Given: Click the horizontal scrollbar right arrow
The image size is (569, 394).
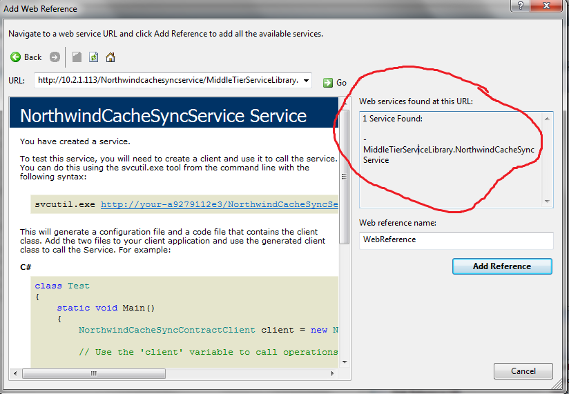Looking at the screenshot, I should pyautogui.click(x=332, y=373).
